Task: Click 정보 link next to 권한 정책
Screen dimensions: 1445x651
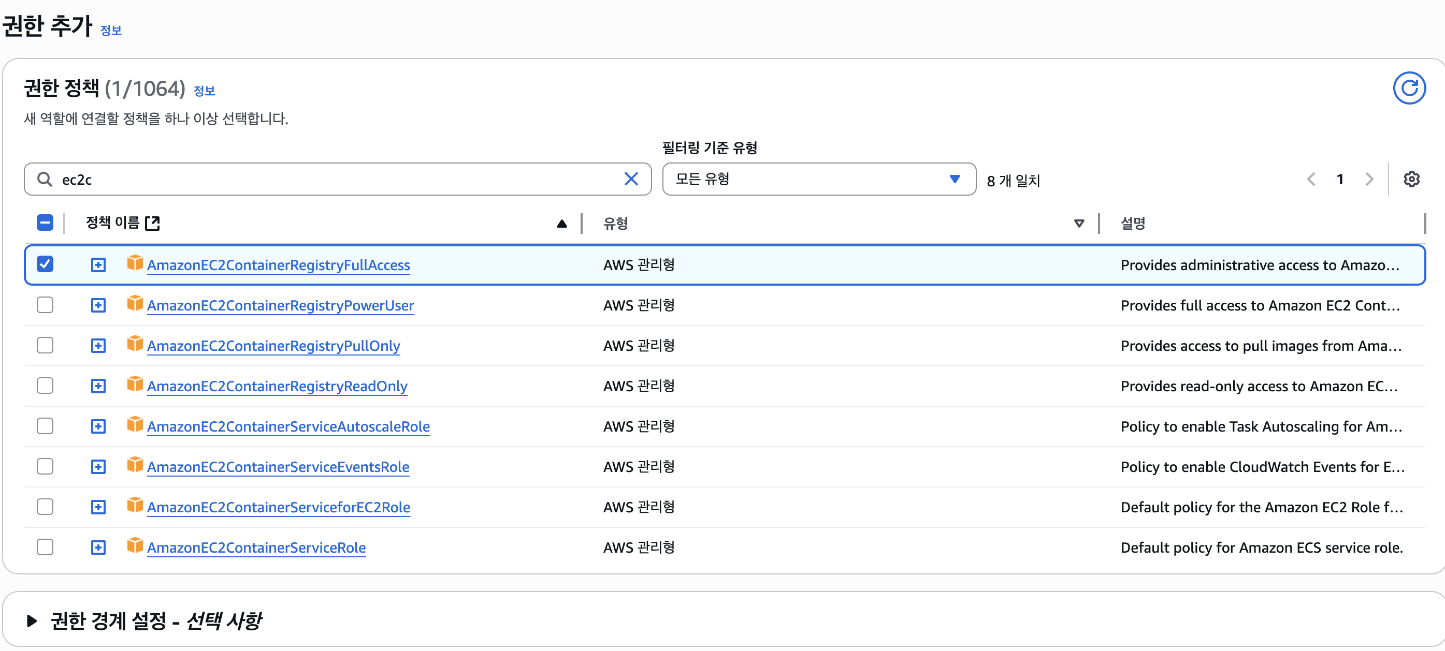Action: [x=204, y=91]
